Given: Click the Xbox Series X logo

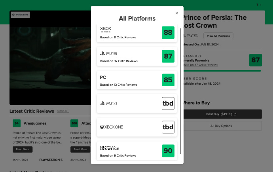Looking at the screenshot, I should (106, 29).
